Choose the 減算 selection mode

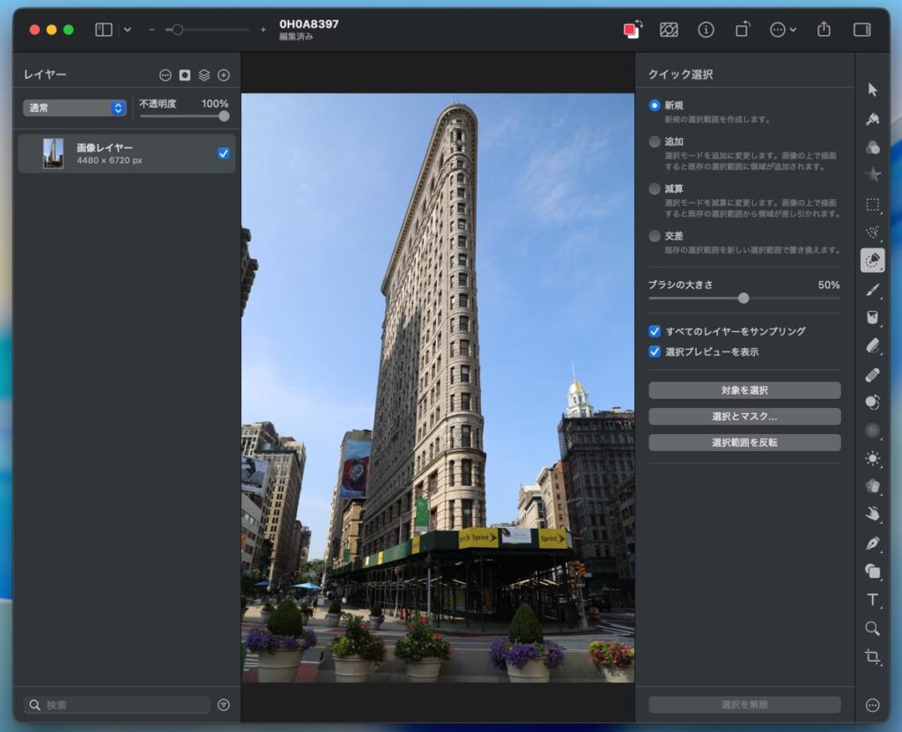(654, 189)
